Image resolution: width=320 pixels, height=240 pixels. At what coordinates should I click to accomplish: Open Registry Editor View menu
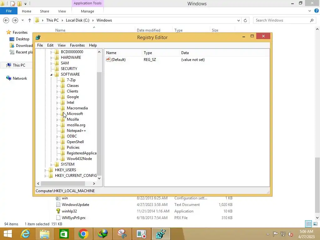click(62, 45)
